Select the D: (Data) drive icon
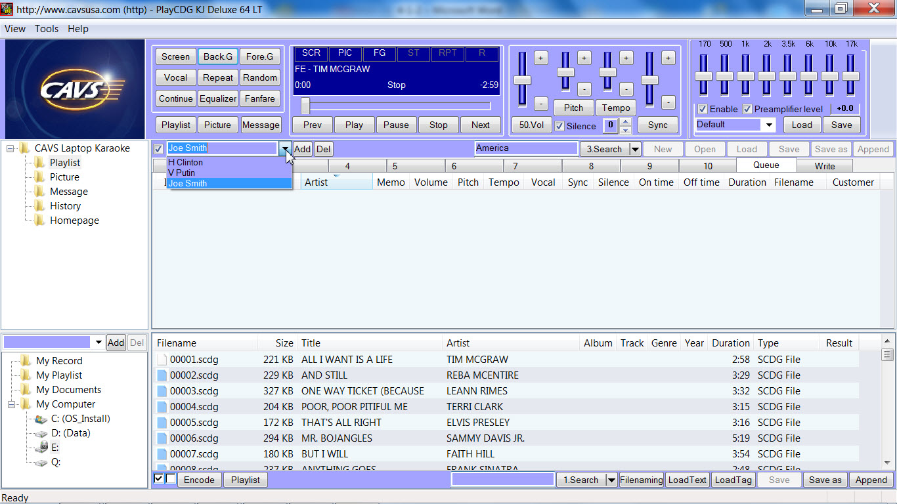Screen dimensions: 897x504 (x=41, y=433)
